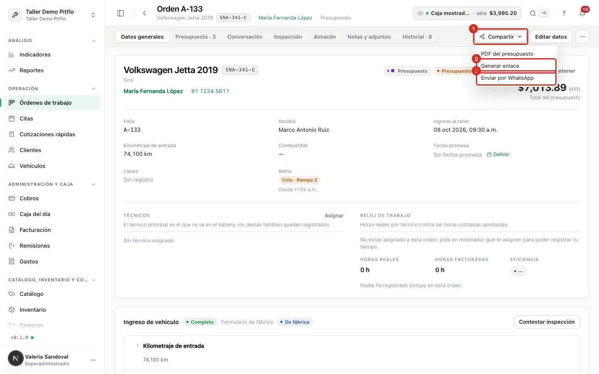
Task: Select PDF del presupuesto menu option
Action: click(516, 54)
